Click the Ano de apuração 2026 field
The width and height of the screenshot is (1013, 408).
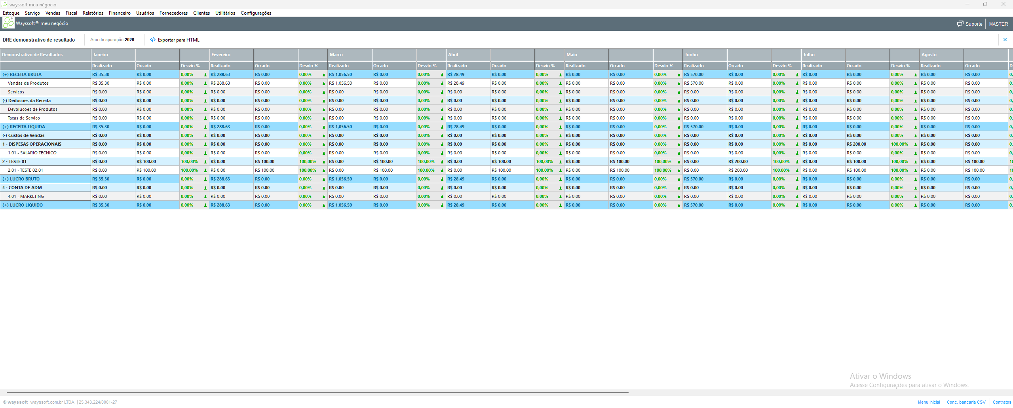pyautogui.click(x=112, y=40)
